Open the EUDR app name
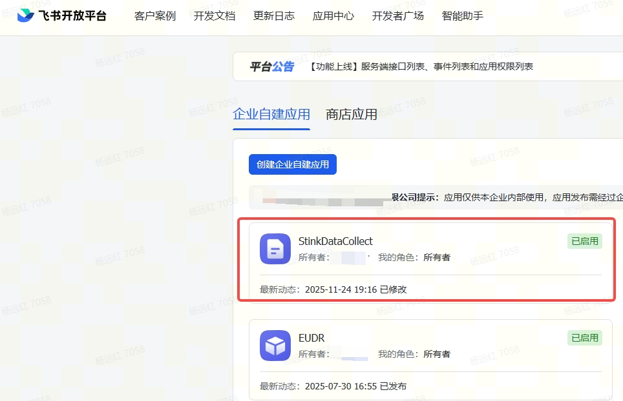Screen dimensions: 623x401 coord(311,338)
